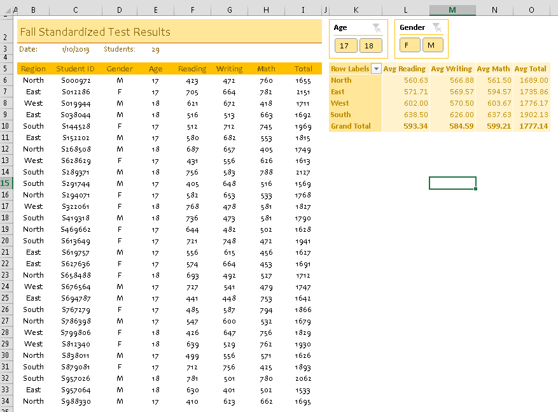The width and height of the screenshot is (558, 412).
Task: Click the date cell showing 1/10/2013
Action: pos(76,49)
